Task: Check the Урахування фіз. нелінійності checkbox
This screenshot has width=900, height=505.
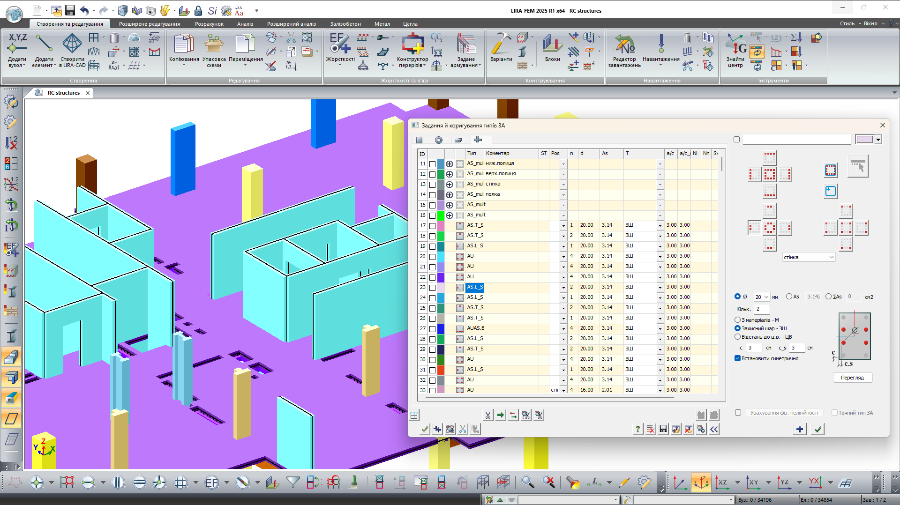Action: click(738, 413)
